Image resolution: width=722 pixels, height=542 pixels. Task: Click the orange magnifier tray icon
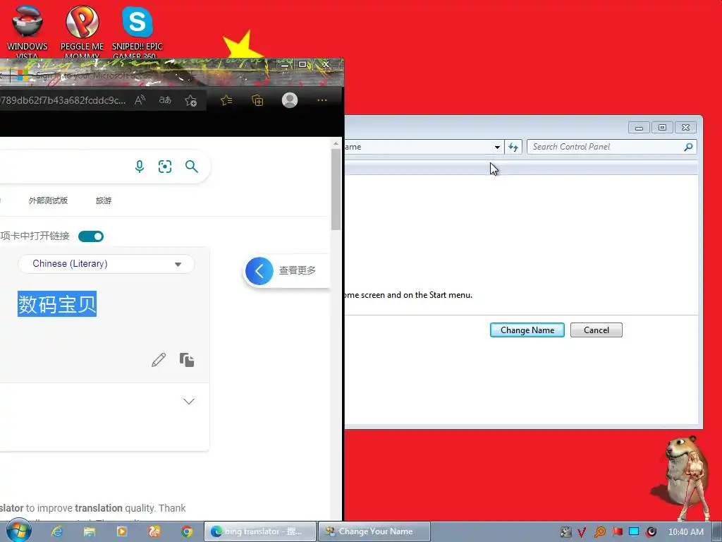pos(599,532)
